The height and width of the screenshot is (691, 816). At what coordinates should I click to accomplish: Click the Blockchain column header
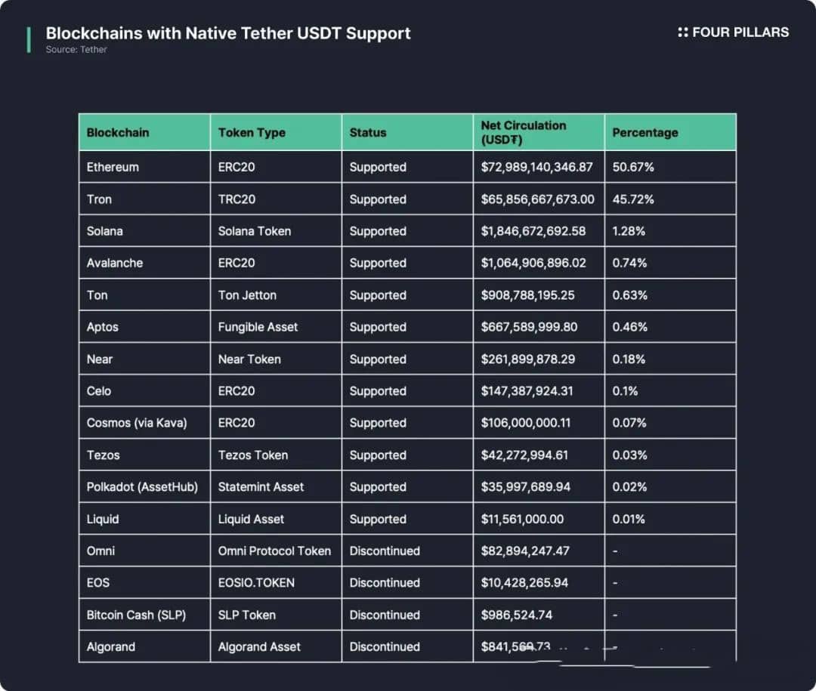(118, 132)
